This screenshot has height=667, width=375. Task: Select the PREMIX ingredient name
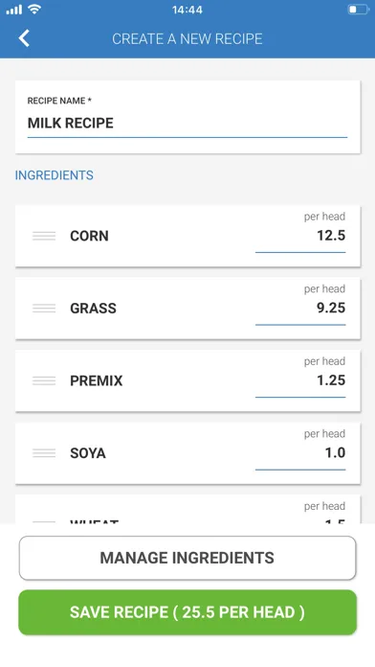(96, 380)
